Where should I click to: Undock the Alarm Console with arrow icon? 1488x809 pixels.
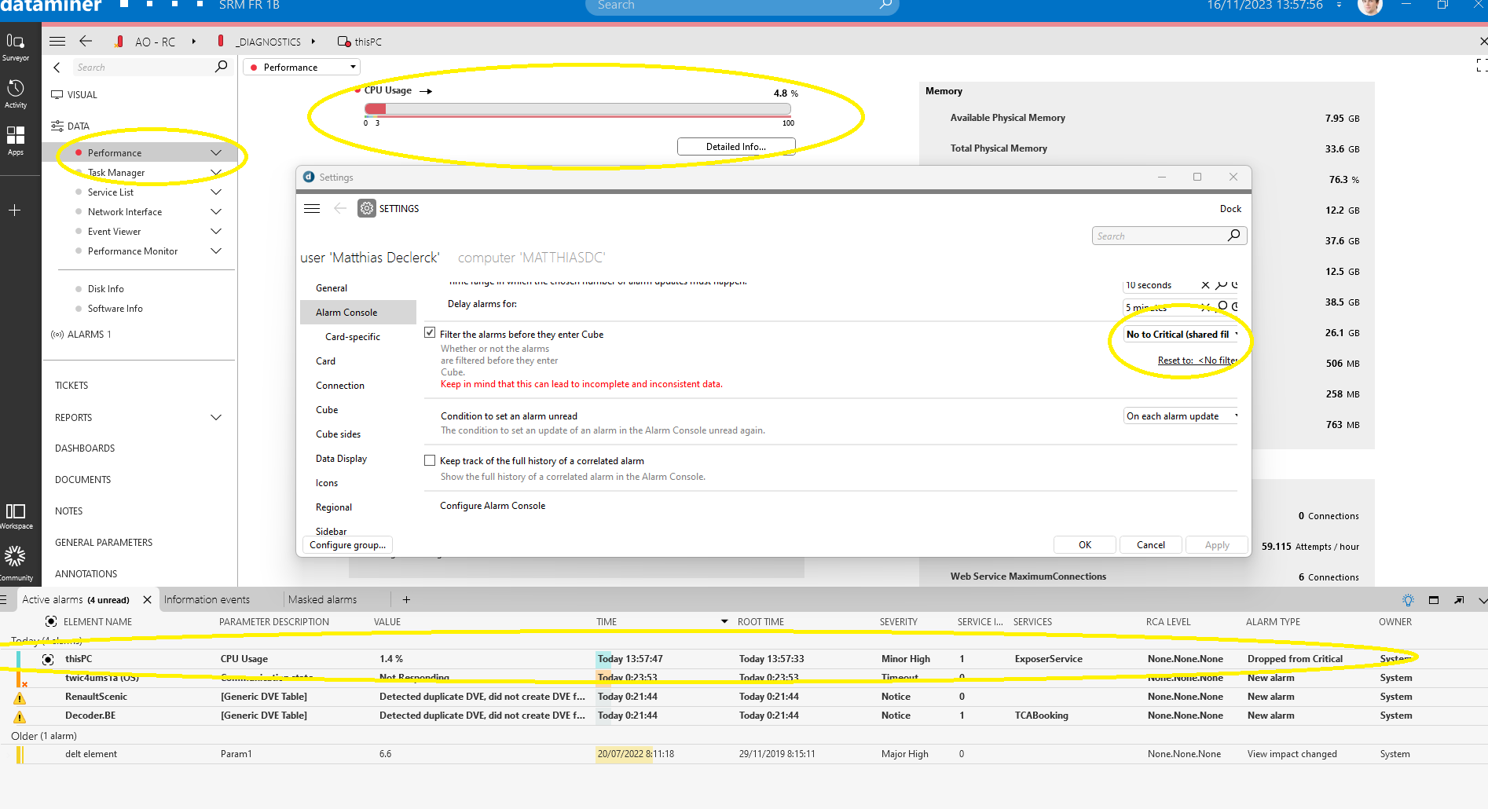tap(1459, 600)
